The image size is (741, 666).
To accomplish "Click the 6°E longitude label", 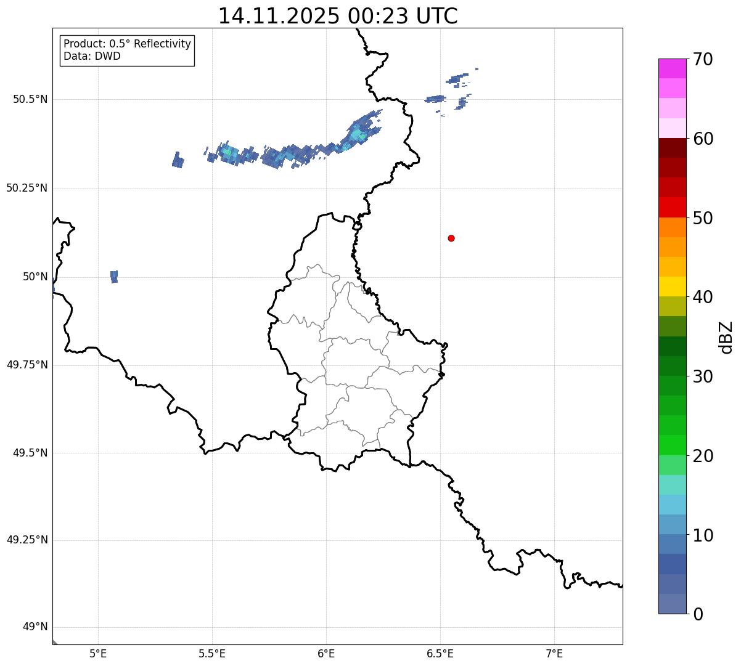I will coord(326,653).
